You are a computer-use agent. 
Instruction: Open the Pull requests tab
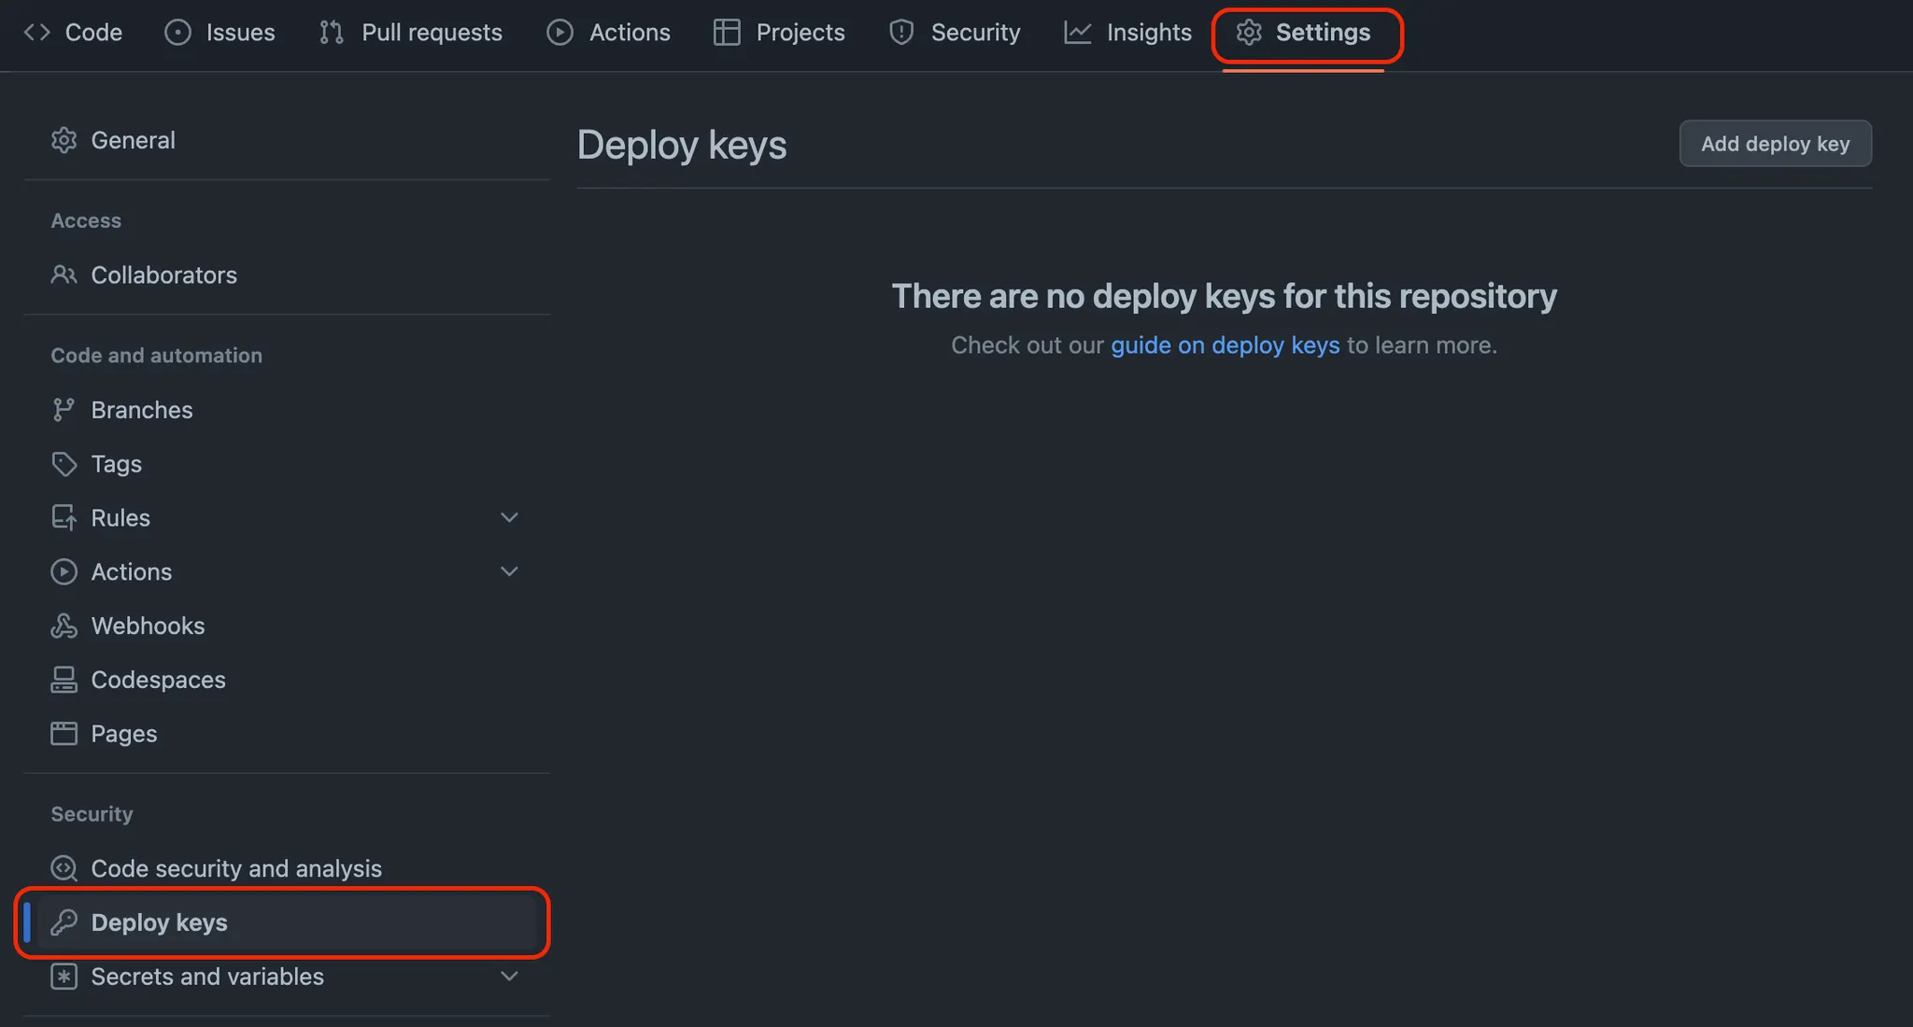point(411,33)
